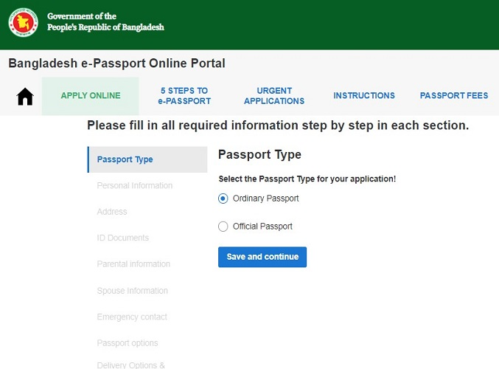Image resolution: width=499 pixels, height=369 pixels.
Task: Click the Bangladesh e-Passport Online Portal title
Action: (x=116, y=63)
